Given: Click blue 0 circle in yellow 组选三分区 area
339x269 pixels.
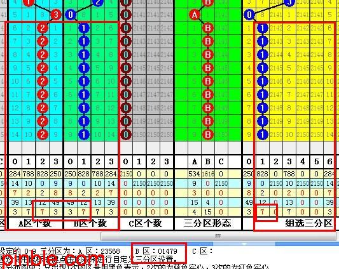Looking at the screenshot, I should pos(249,15).
